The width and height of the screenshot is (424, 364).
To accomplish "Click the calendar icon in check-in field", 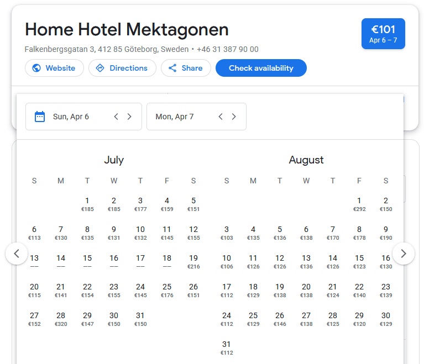I will tap(40, 117).
